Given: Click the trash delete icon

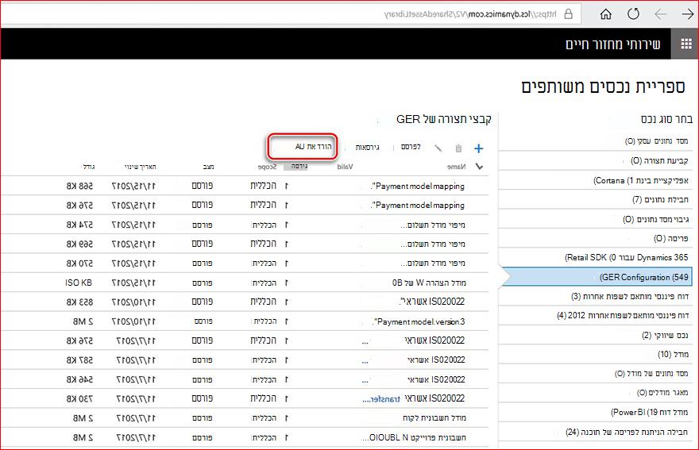Looking at the screenshot, I should pos(458,148).
